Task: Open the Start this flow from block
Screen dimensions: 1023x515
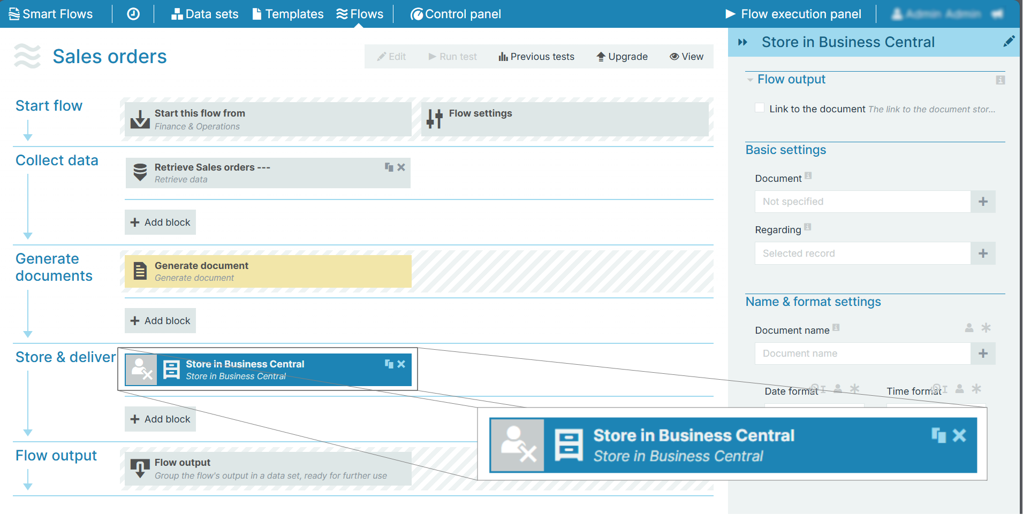Action: coord(268,119)
